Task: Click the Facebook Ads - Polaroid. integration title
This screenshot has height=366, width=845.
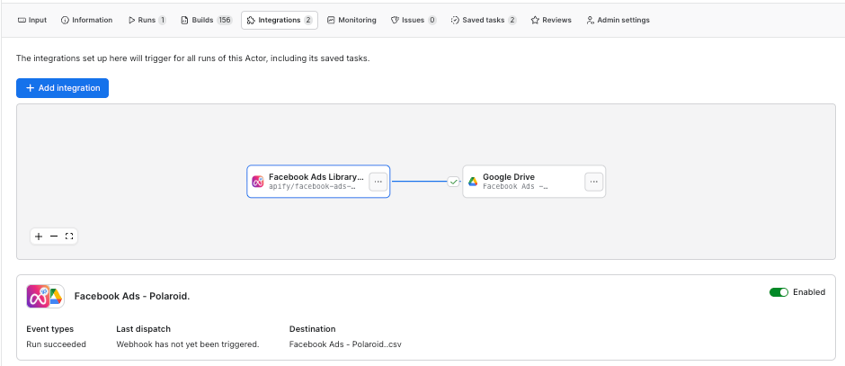Action: coord(132,296)
